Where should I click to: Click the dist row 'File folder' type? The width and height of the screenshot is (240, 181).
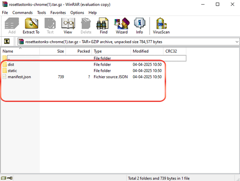pos(102,65)
